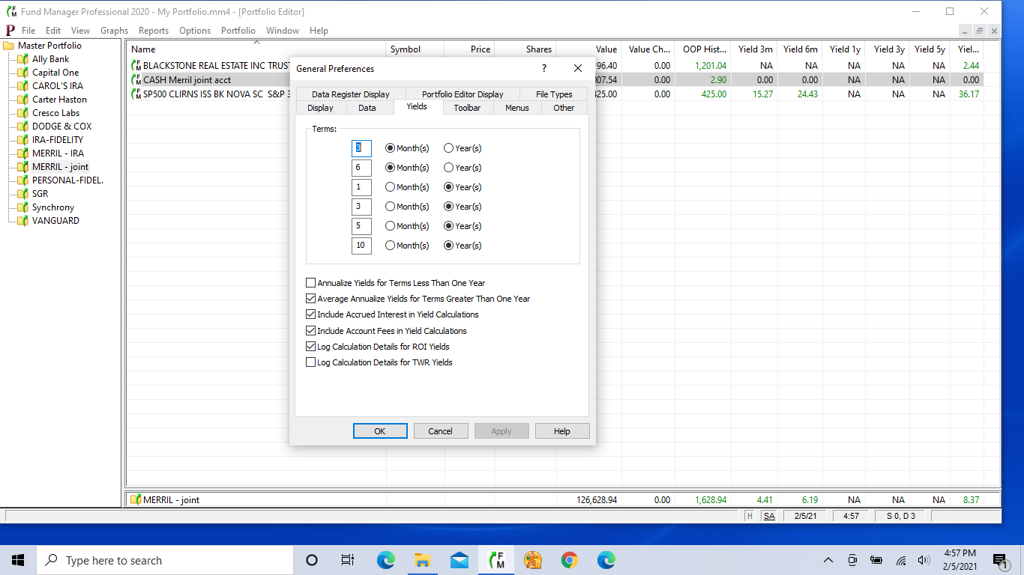
Task: Open Google Chrome from the taskbar
Action: [570, 560]
